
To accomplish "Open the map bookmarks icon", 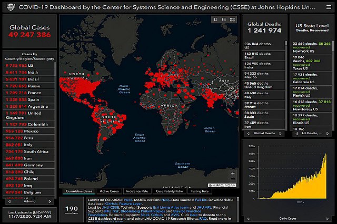I will pyautogui.click(x=215, y=19).
